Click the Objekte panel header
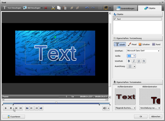165x121 pixels. point(138,14)
